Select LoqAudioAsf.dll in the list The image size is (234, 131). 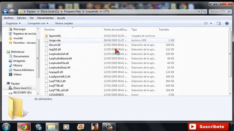point(59,54)
